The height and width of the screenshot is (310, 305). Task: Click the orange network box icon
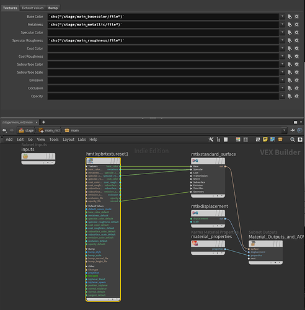280,139
